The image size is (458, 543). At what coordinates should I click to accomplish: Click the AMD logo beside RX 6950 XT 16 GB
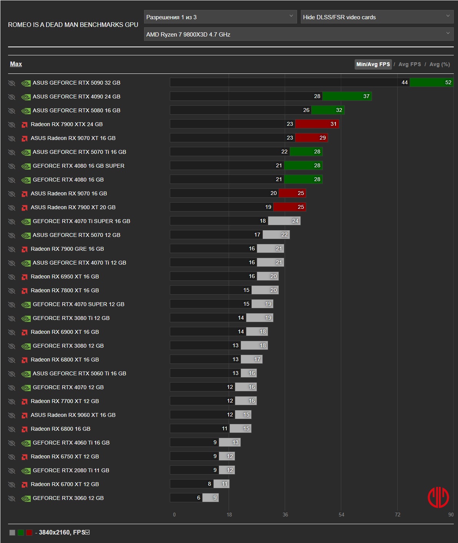pos(25,277)
